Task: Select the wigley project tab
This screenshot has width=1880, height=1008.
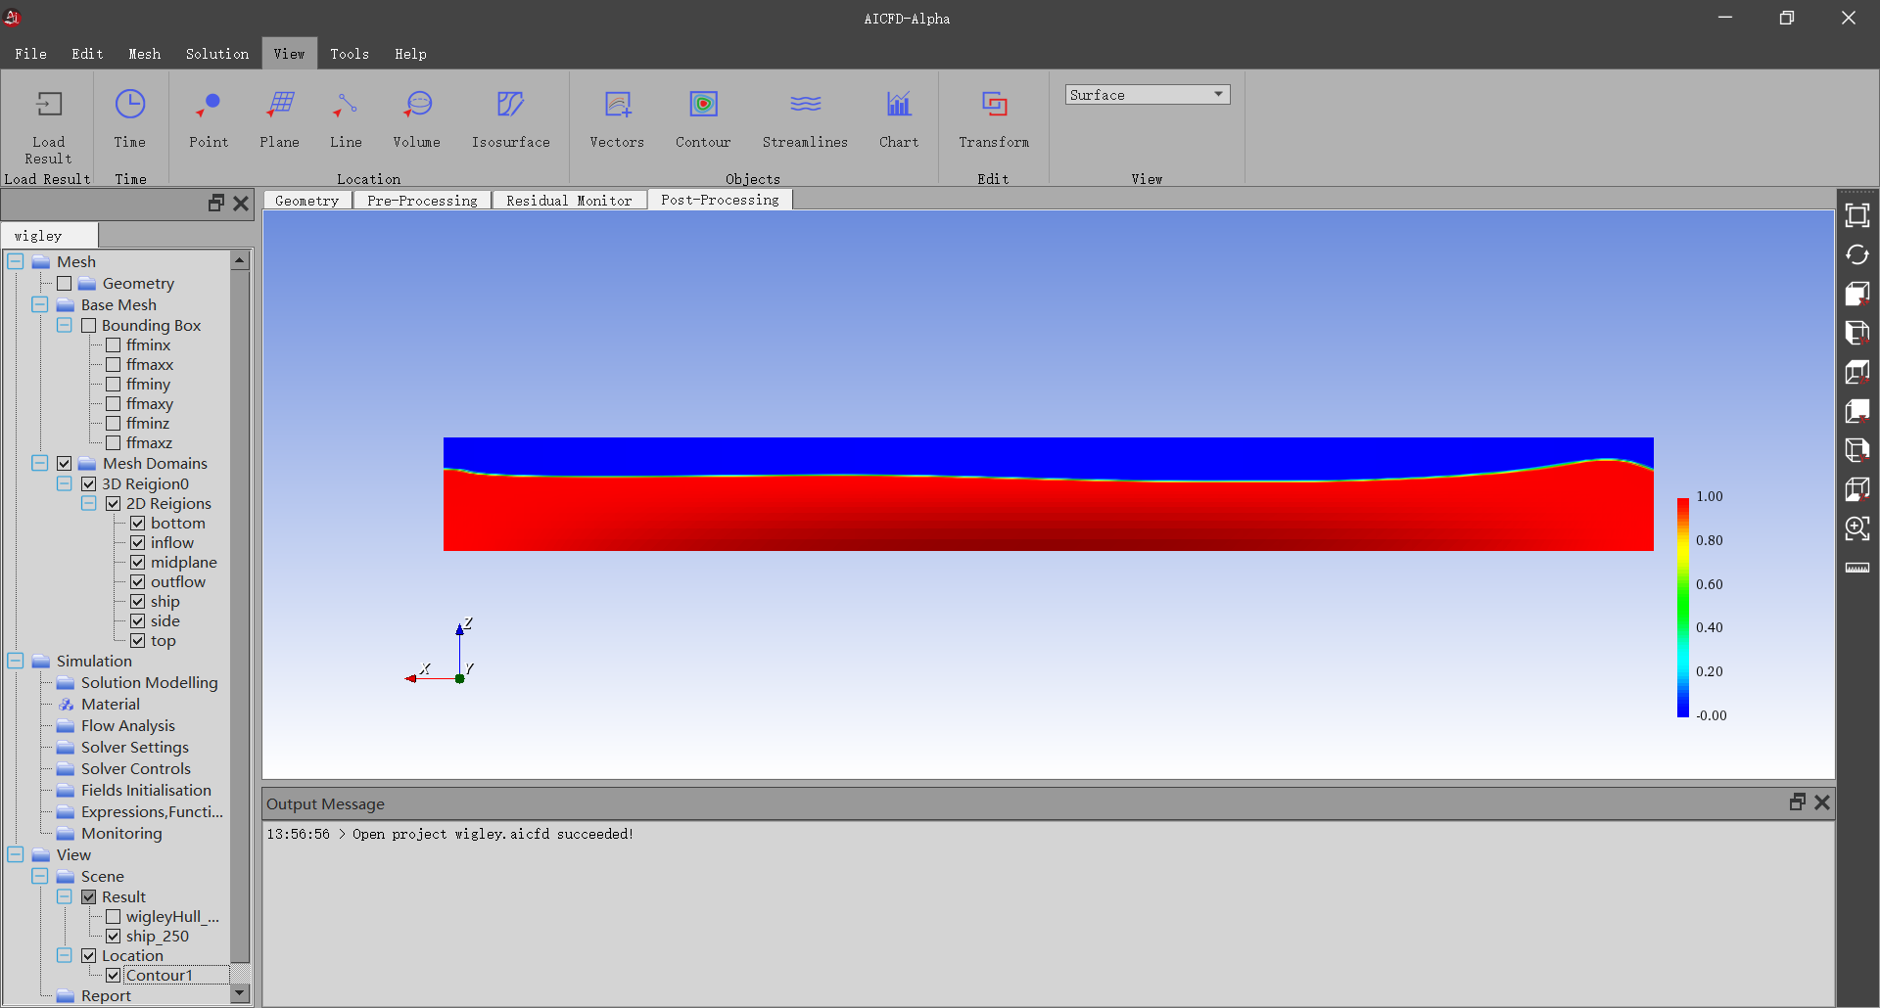Action: pos(49,236)
